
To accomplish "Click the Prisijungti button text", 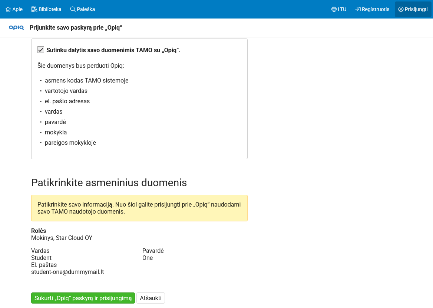I will (416, 9).
